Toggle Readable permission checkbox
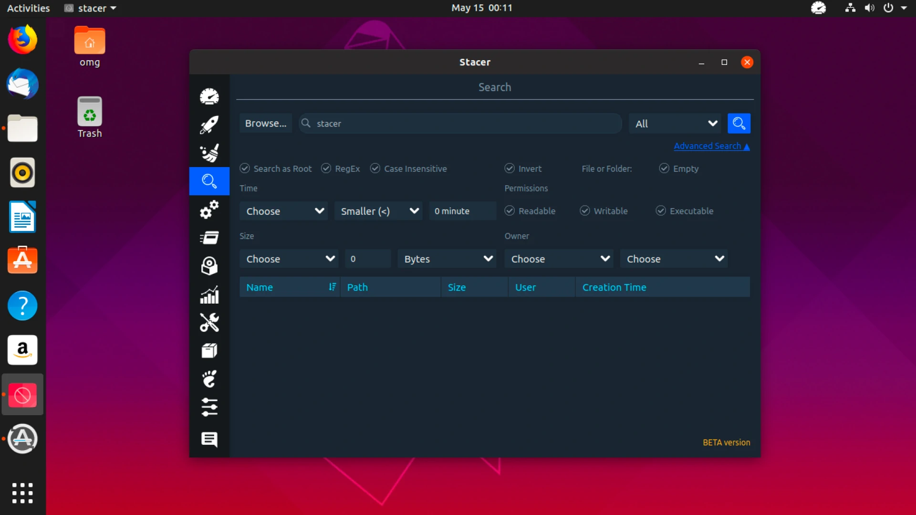Screen dimensions: 916x515 [x=530, y=211]
